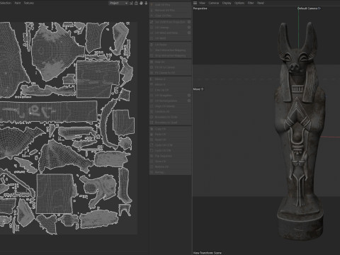340x255 pixels.
Task: Apply Mirror V to UVs
Action: pos(170,84)
